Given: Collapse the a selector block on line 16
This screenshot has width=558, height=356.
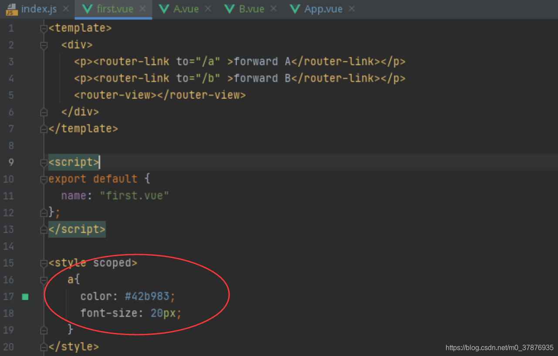Looking at the screenshot, I should [44, 280].
